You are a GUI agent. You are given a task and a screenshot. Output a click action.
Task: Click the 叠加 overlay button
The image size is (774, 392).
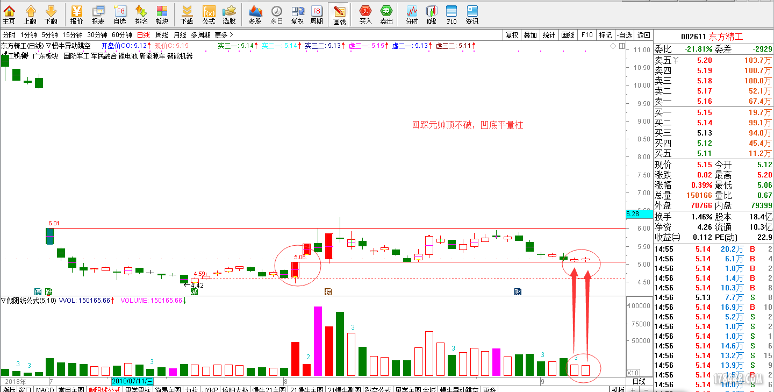(531, 35)
